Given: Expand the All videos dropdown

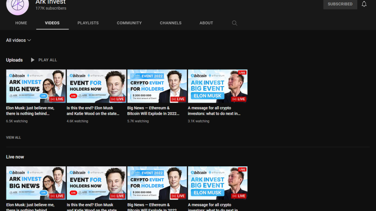Looking at the screenshot, I should (18, 40).
